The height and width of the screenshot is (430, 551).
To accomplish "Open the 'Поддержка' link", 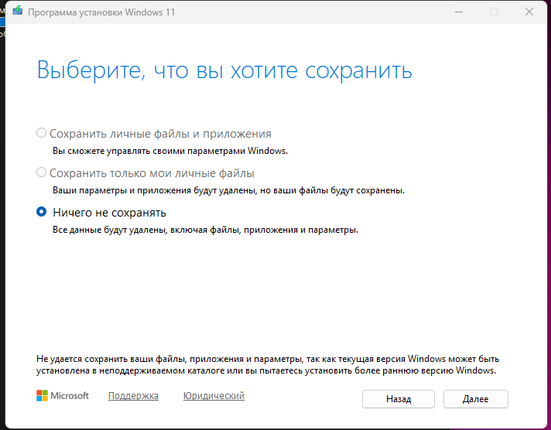I will click(x=133, y=395).
